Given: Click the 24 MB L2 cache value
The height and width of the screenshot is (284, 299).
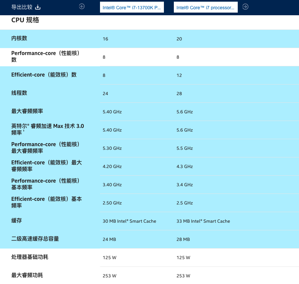Looking at the screenshot, I should 109,239.
